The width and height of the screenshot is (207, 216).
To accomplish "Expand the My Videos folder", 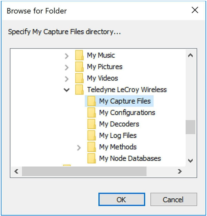I will [x=67, y=79].
